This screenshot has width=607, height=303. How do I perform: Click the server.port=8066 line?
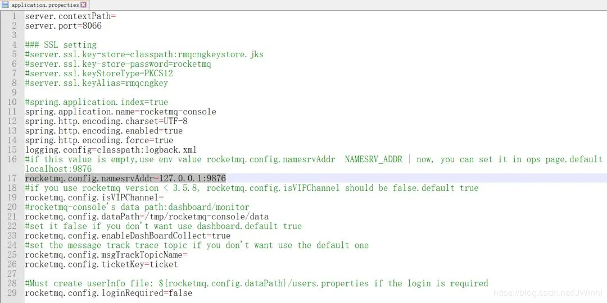(63, 26)
